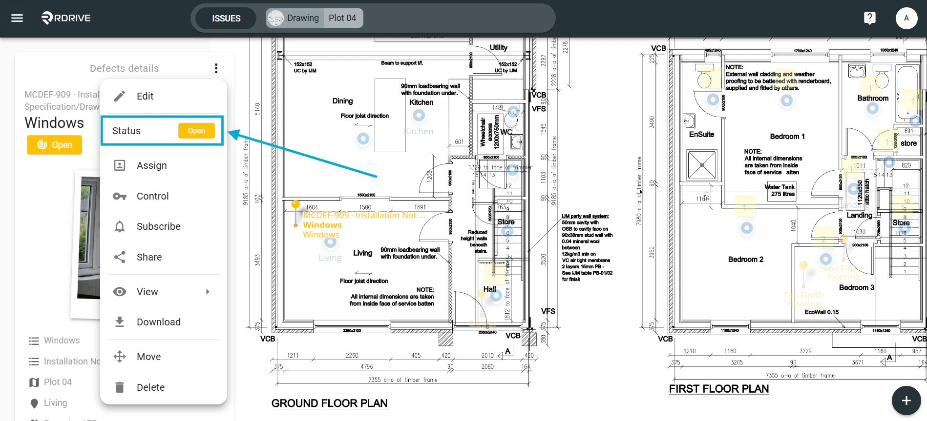Click the Living location pin icon

[x=34, y=403]
